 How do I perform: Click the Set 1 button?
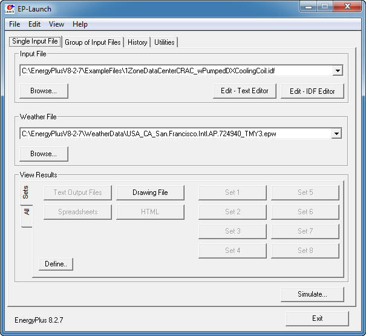click(232, 193)
